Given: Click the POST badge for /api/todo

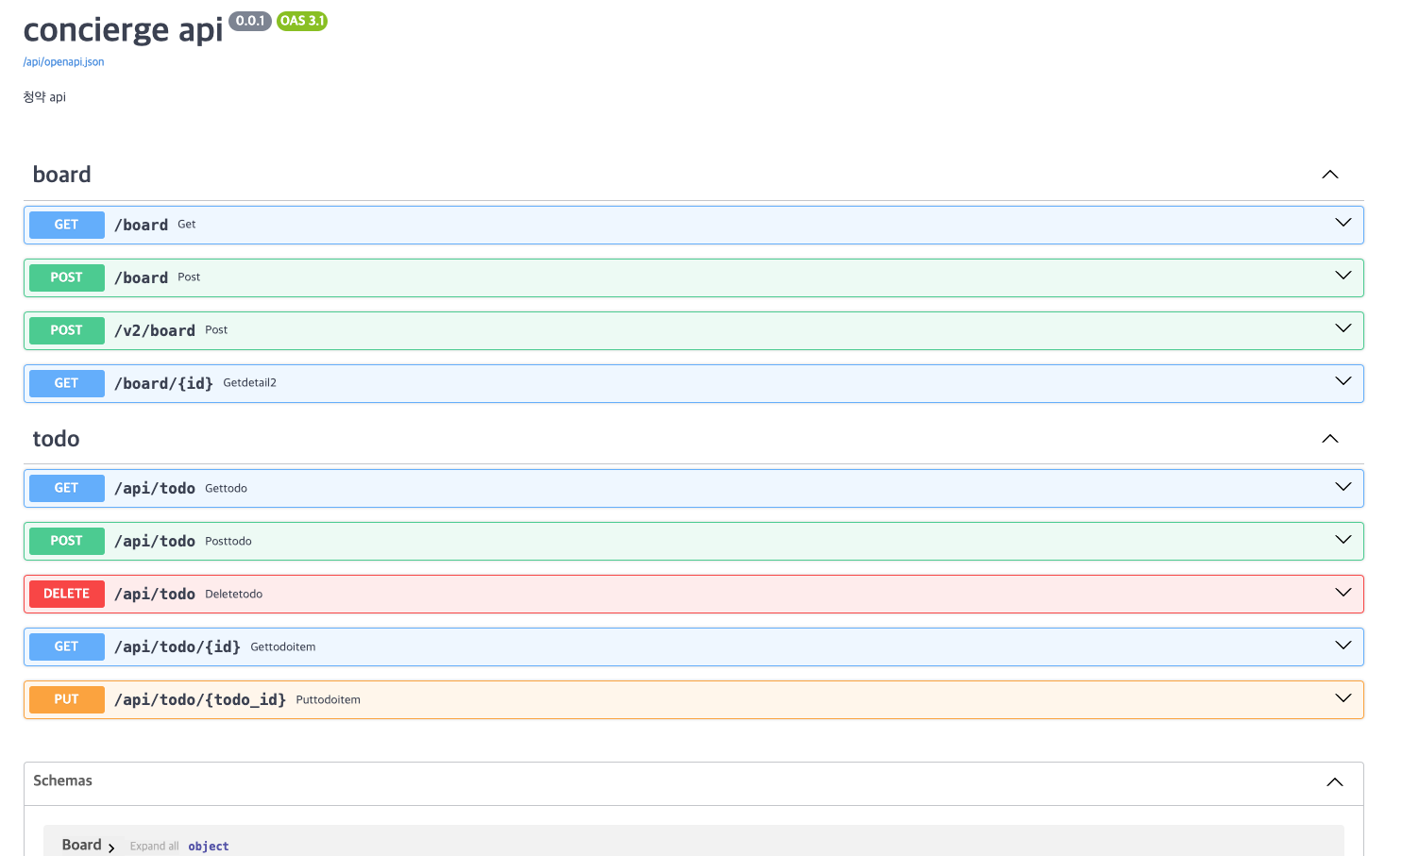Looking at the screenshot, I should (67, 541).
